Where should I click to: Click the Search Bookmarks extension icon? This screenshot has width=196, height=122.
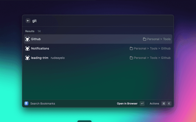27,103
